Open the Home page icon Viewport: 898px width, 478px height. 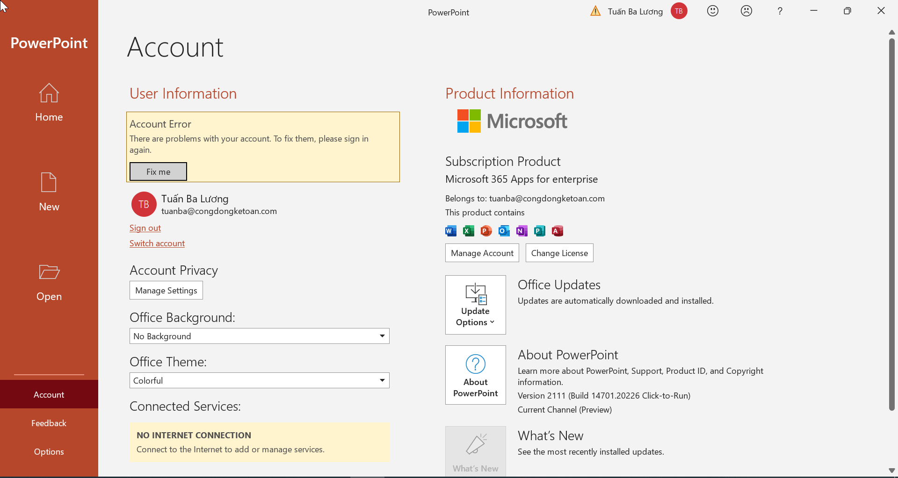[49, 93]
